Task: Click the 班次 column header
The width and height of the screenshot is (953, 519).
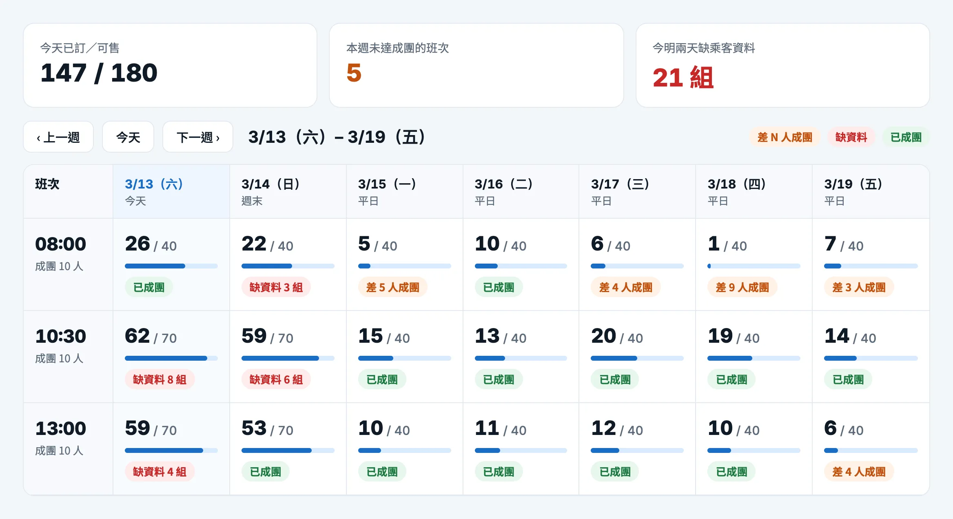Action: coord(68,192)
